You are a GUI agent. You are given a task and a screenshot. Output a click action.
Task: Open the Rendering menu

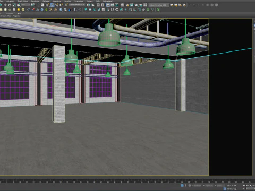coord(35,1)
